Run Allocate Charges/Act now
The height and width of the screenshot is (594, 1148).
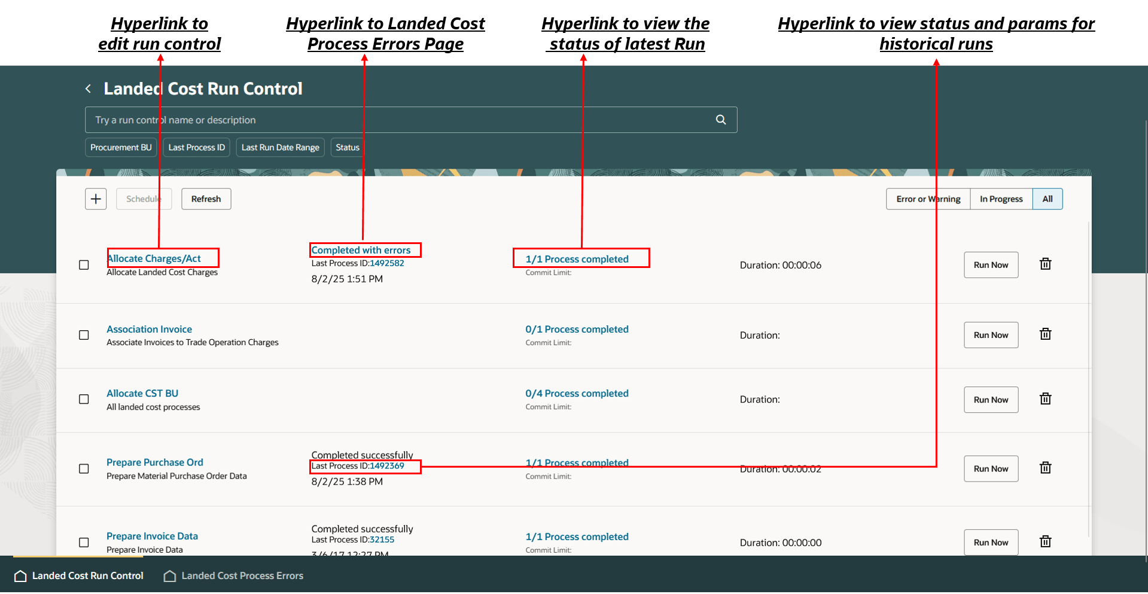click(991, 265)
